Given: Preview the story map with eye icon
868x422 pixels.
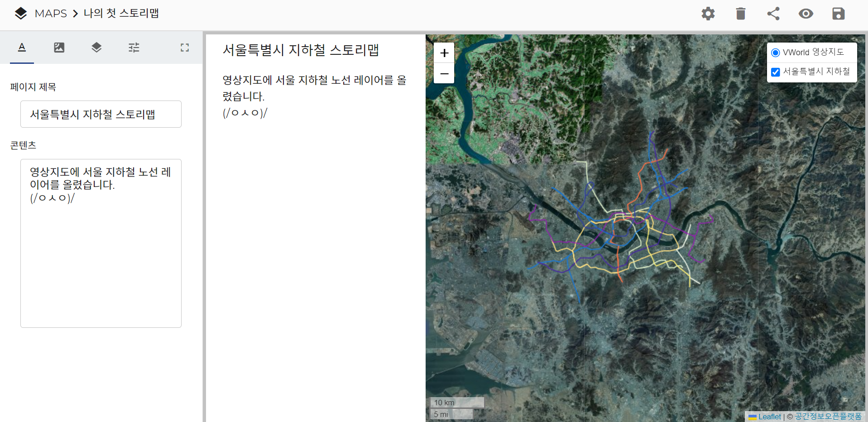Looking at the screenshot, I should [806, 14].
